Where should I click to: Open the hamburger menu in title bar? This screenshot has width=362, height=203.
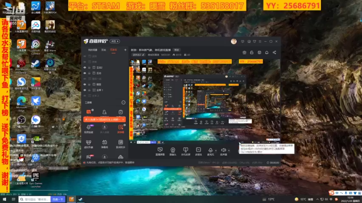[x=260, y=42]
